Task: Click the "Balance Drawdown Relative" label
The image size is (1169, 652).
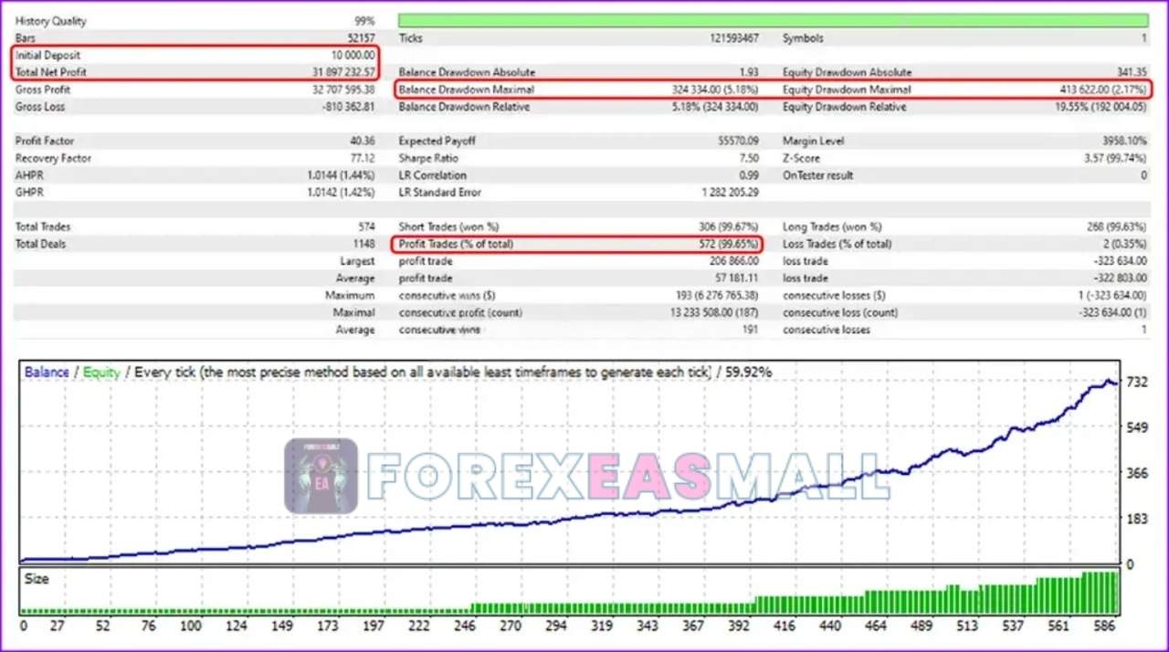Action: click(465, 107)
